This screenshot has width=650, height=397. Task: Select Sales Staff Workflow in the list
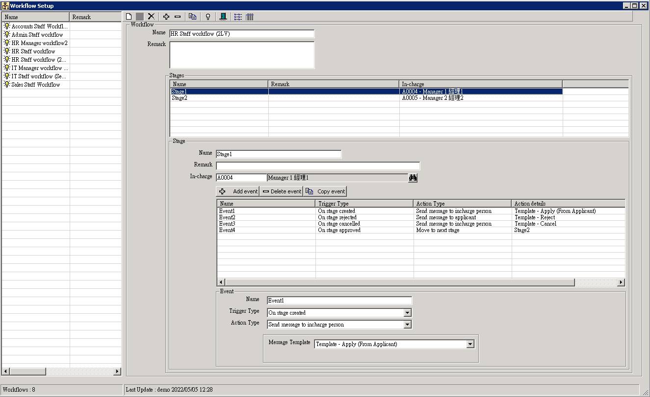coord(35,85)
